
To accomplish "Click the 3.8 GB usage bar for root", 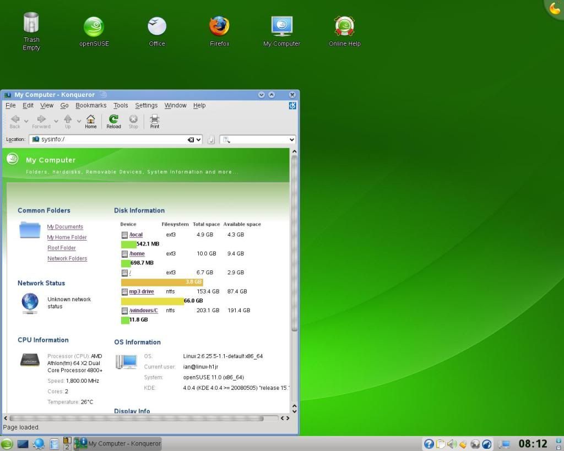I will coord(162,281).
